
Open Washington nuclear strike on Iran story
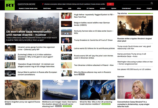tap(135, 63)
